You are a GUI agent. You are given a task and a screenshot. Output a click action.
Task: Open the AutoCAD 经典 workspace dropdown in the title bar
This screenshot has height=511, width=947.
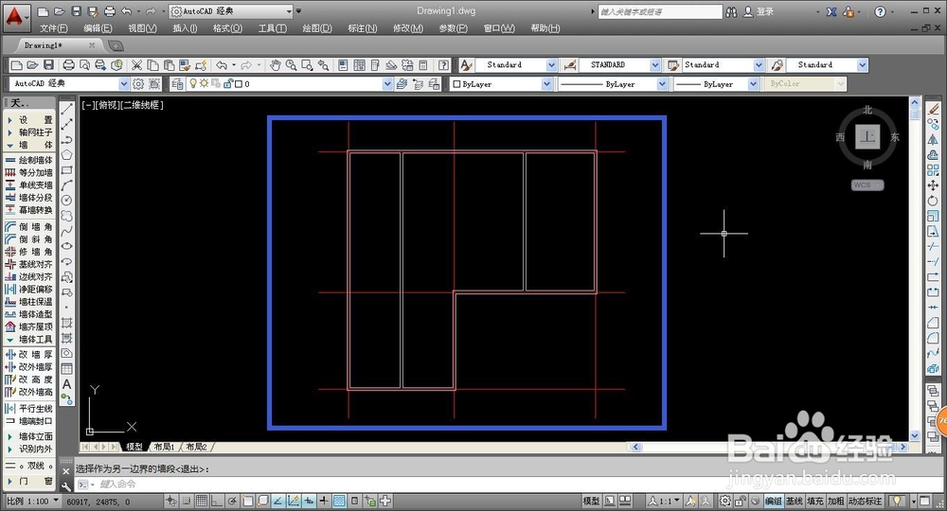(231, 11)
